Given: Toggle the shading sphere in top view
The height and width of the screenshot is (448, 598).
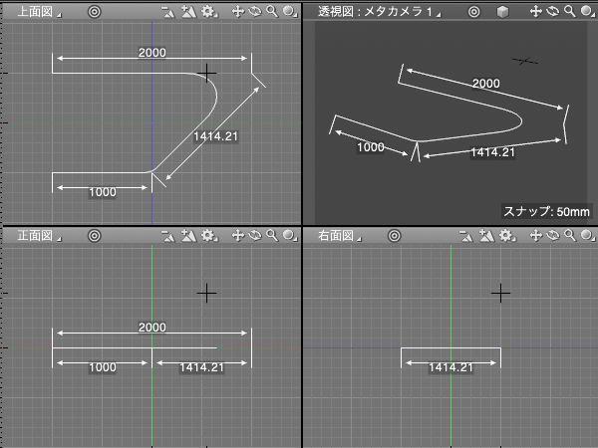Looking at the screenshot, I should tap(288, 12).
